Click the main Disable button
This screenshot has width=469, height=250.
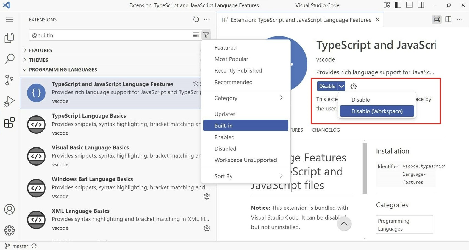[327, 86]
